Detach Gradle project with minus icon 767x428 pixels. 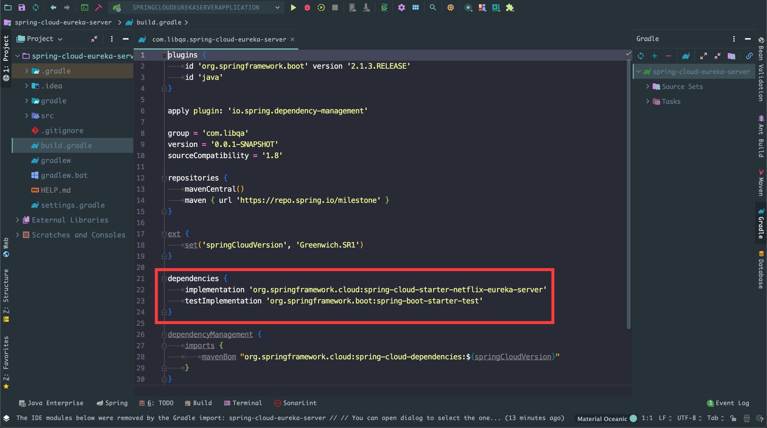click(668, 56)
